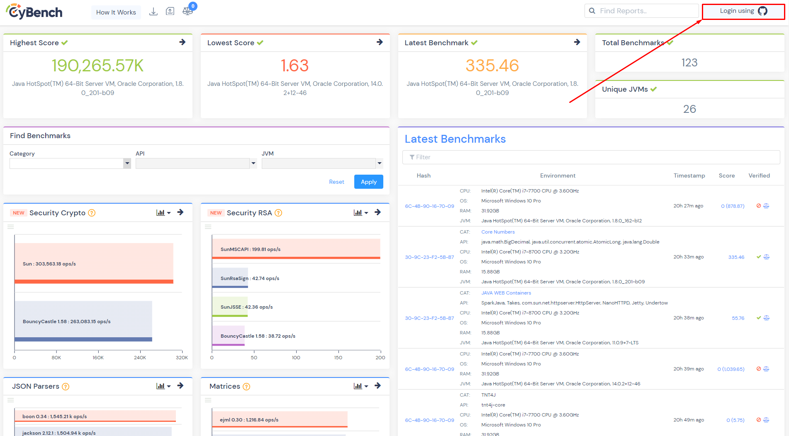Open Security RSA chart hamburger menu
Viewport: 789px width, 436px height.
[208, 227]
